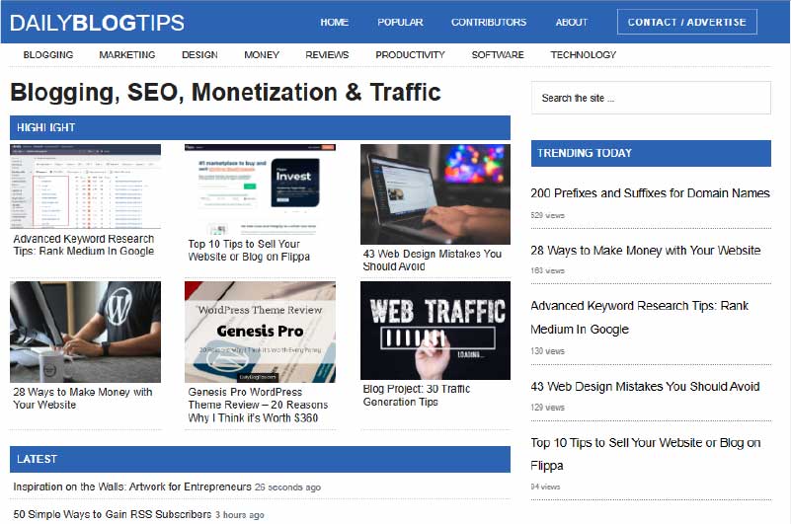Select the Blogging category
Screen dimensions: 791x524
click(48, 54)
